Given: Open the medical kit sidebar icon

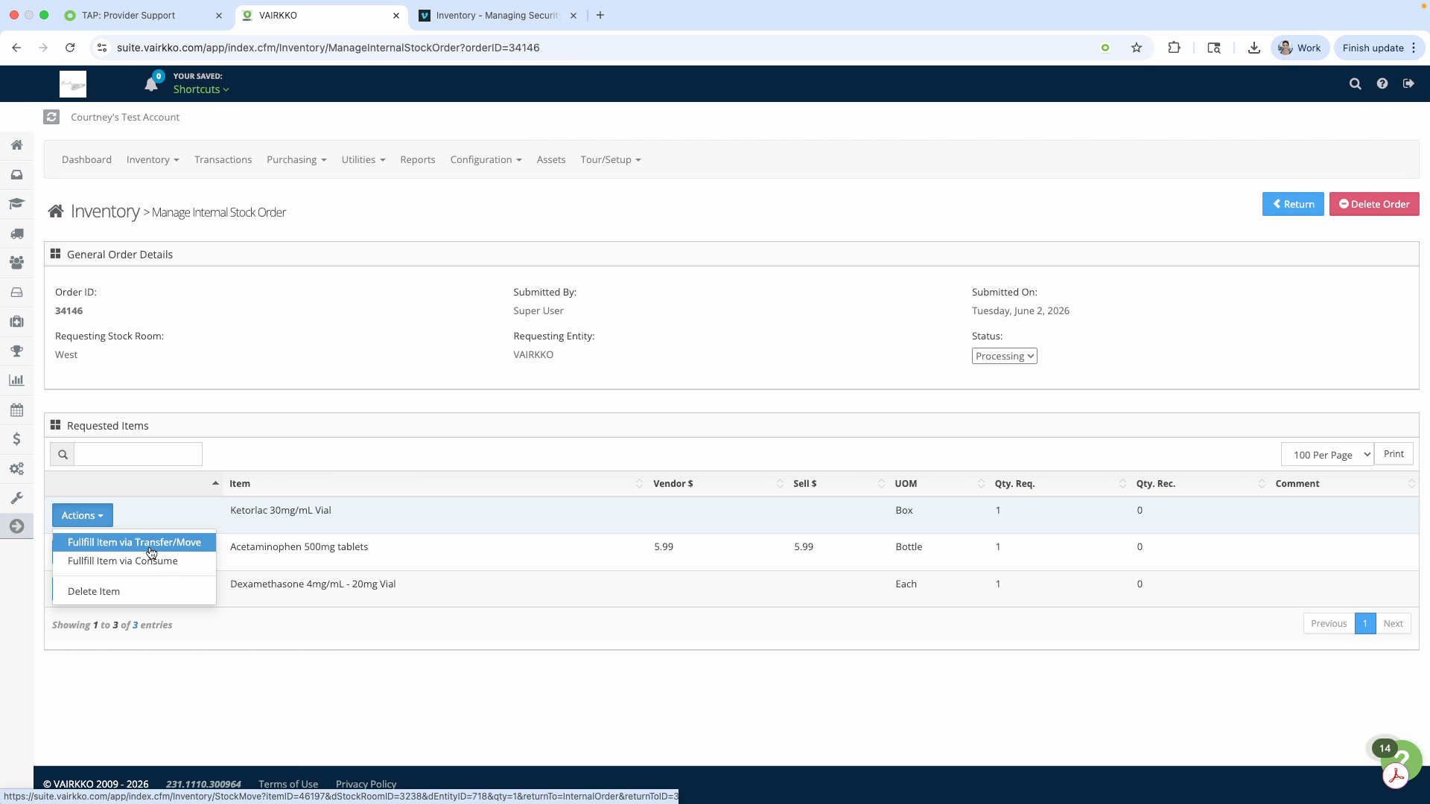Looking at the screenshot, I should [16, 322].
